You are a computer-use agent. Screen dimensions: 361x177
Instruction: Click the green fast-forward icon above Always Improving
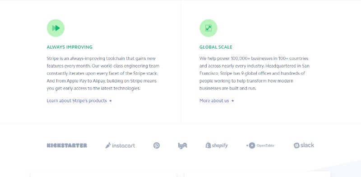56,28
